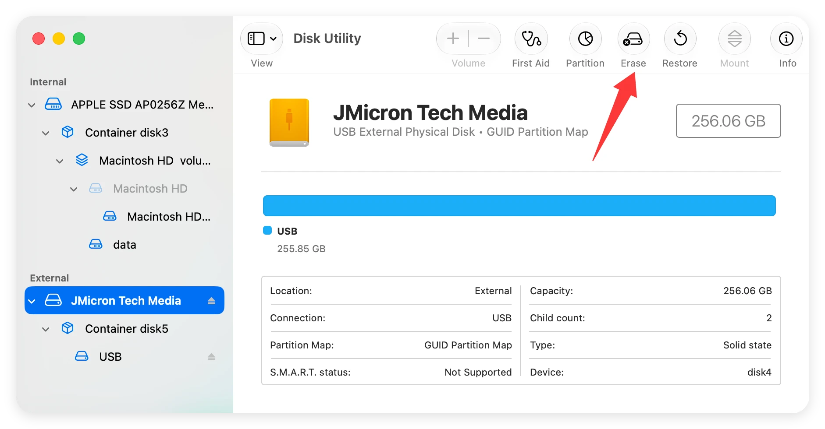Show disk Info
This screenshot has height=429, width=825.
coord(786,39)
